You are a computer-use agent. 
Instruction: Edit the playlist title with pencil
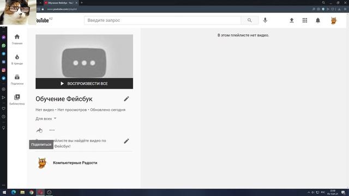click(127, 99)
